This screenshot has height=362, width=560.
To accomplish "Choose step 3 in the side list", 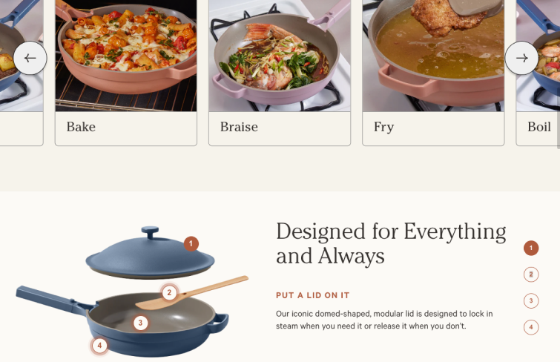I will (531, 300).
